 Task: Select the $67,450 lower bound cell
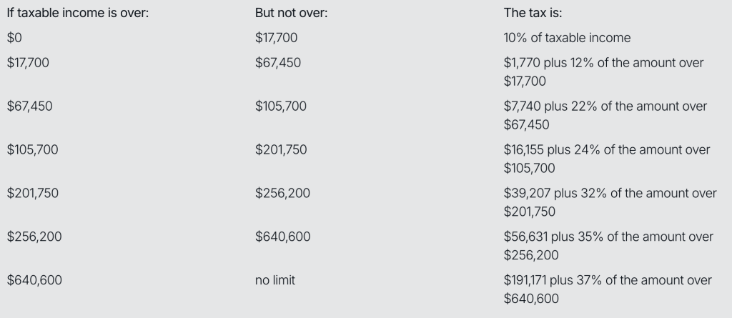tap(29, 106)
